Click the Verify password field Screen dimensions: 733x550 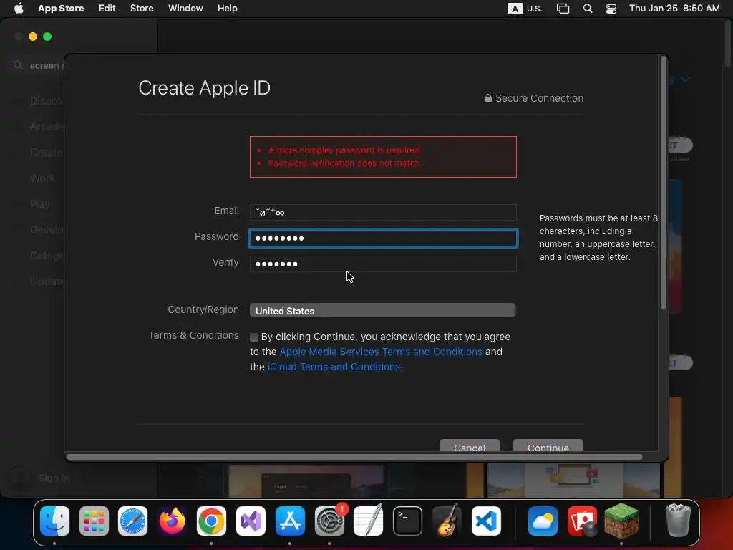click(383, 264)
